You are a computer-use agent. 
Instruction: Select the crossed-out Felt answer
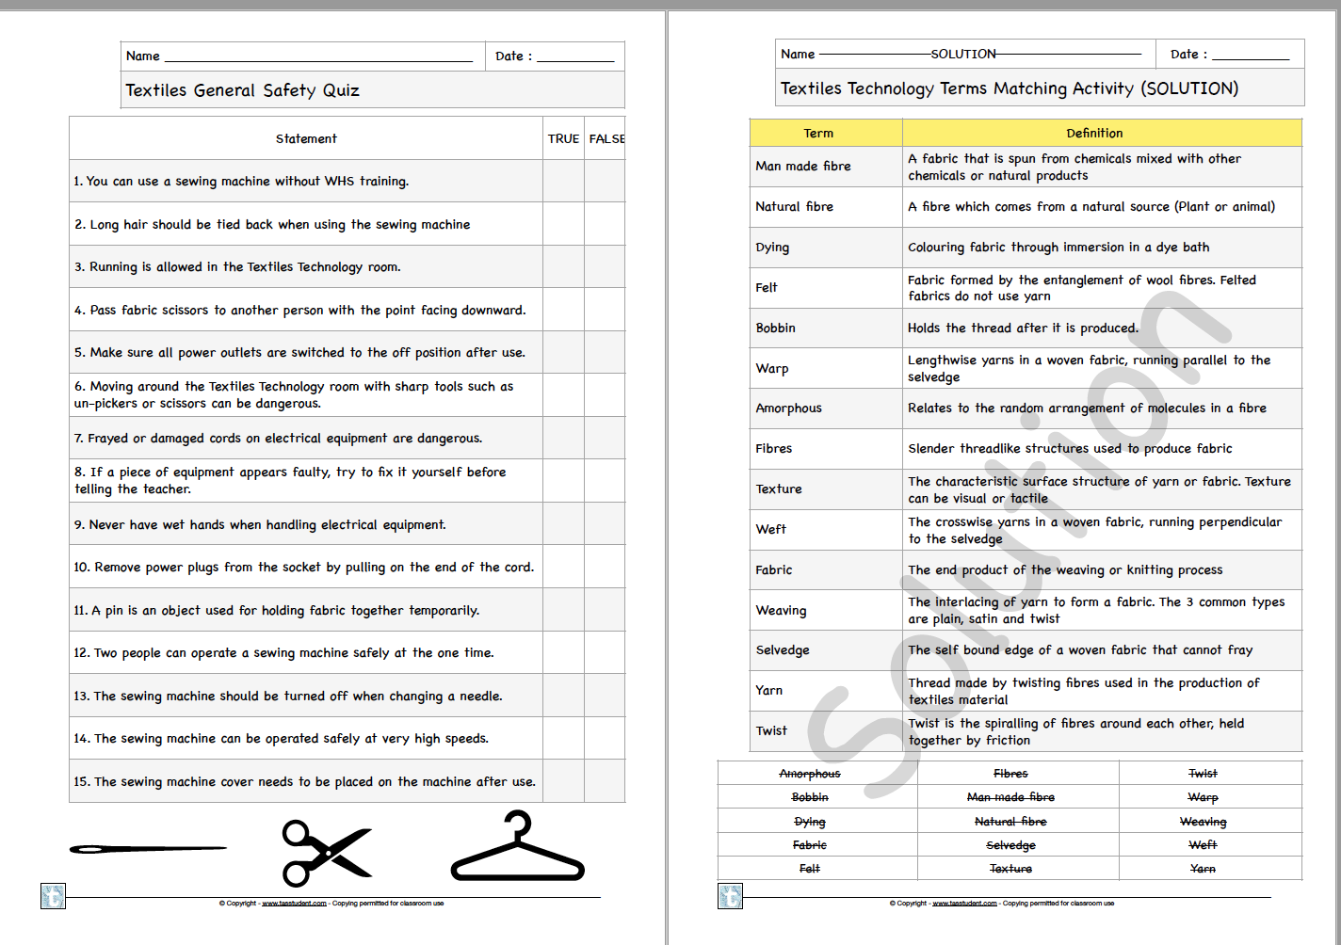(809, 868)
